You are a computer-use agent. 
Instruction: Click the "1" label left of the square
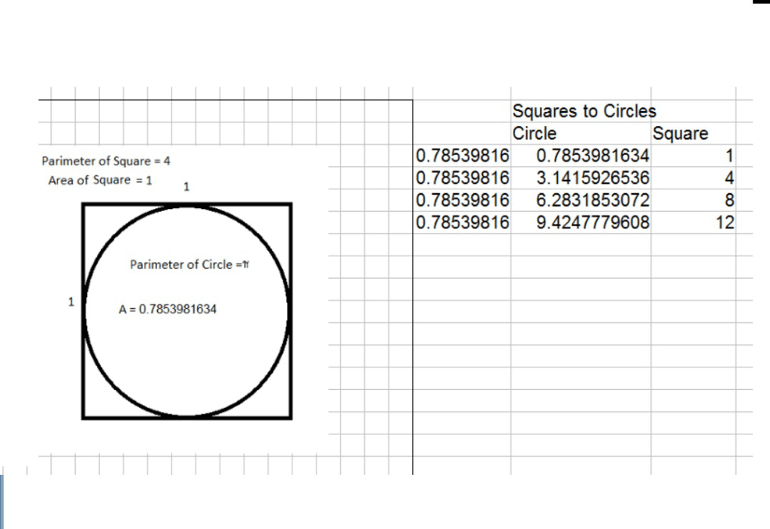71,302
